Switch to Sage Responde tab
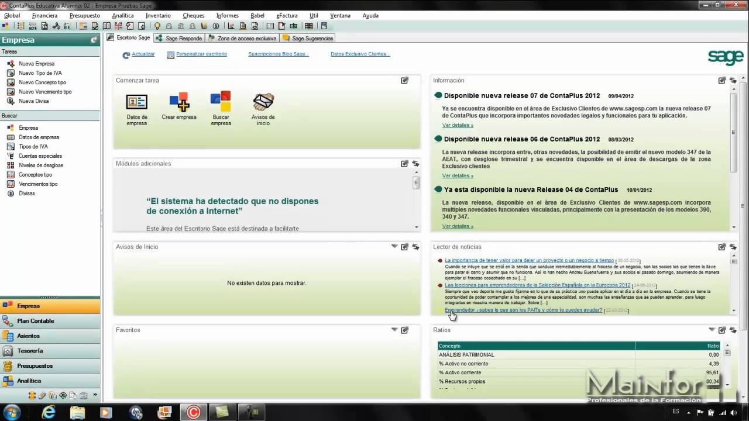Screen dimensions: 749x421 point(179,38)
